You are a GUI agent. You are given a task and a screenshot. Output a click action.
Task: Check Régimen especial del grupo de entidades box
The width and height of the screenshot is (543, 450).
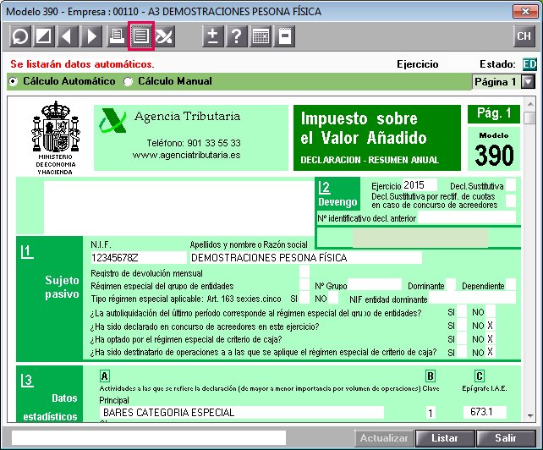304,284
